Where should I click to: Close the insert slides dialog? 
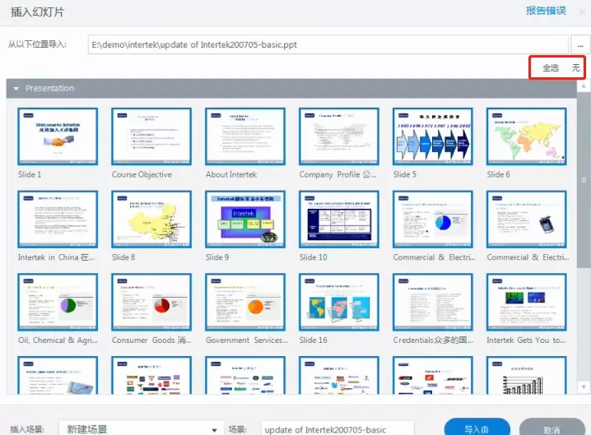pos(583,12)
